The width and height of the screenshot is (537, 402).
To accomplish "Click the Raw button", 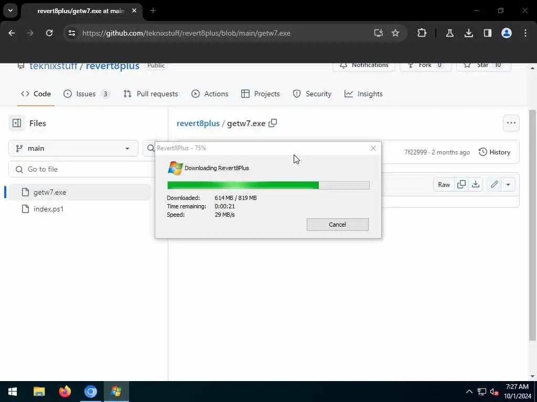I will [444, 185].
